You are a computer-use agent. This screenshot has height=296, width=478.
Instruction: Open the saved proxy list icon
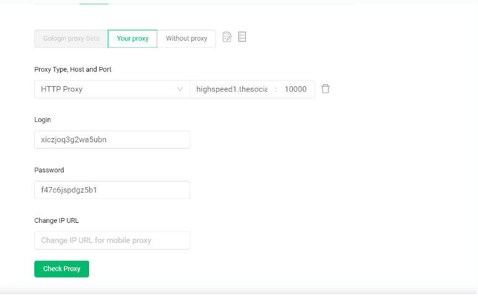pyautogui.click(x=242, y=38)
